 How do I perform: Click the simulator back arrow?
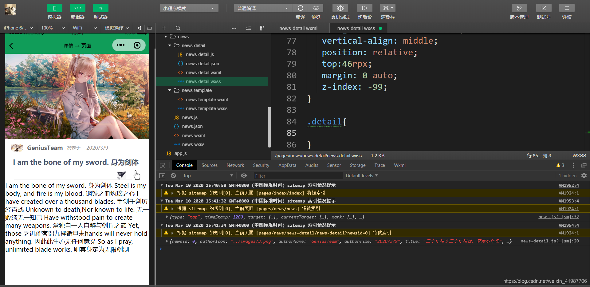11,46
